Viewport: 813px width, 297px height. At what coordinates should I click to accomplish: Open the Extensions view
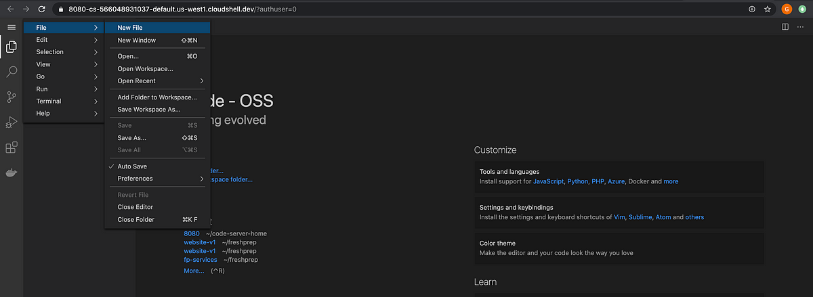(12, 147)
